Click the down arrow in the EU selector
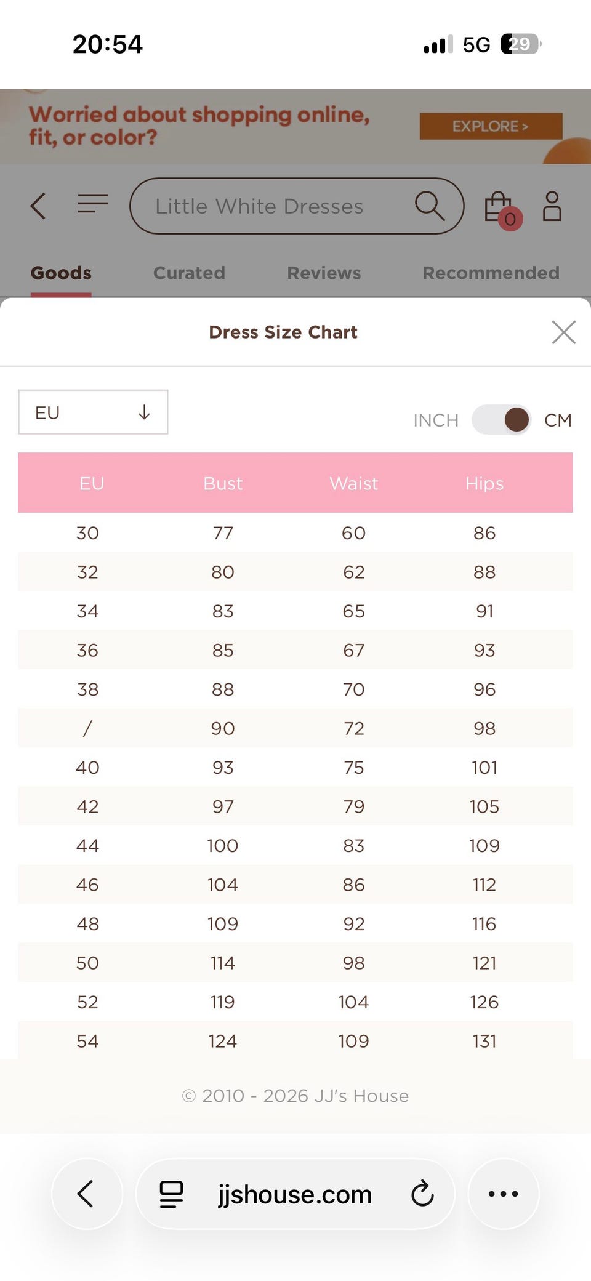 [144, 412]
